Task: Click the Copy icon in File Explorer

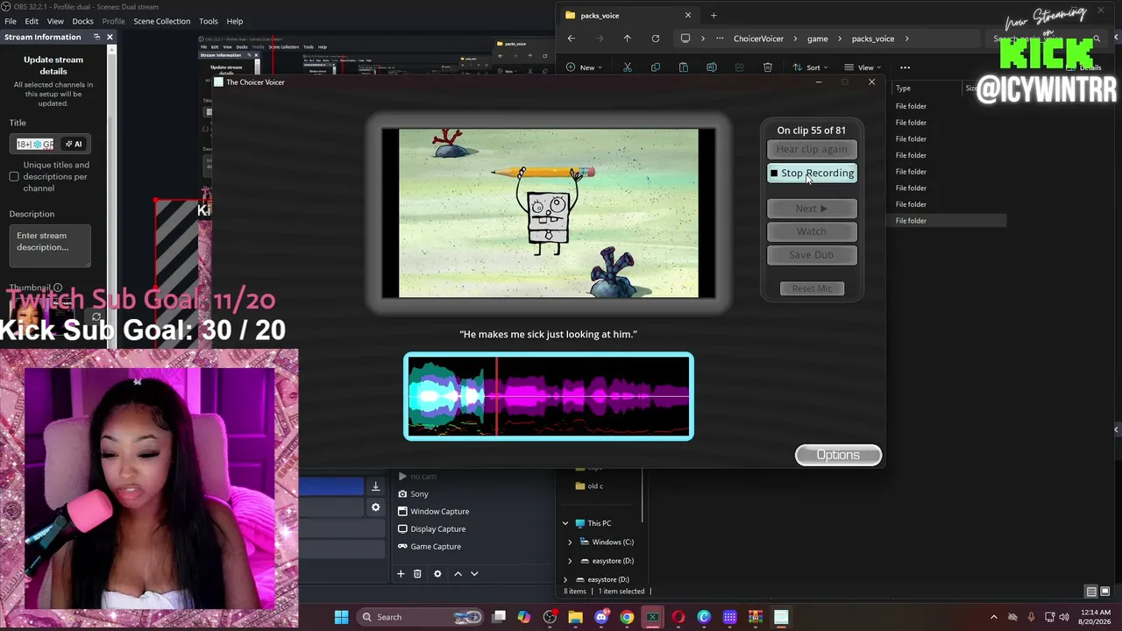Action: click(x=655, y=67)
